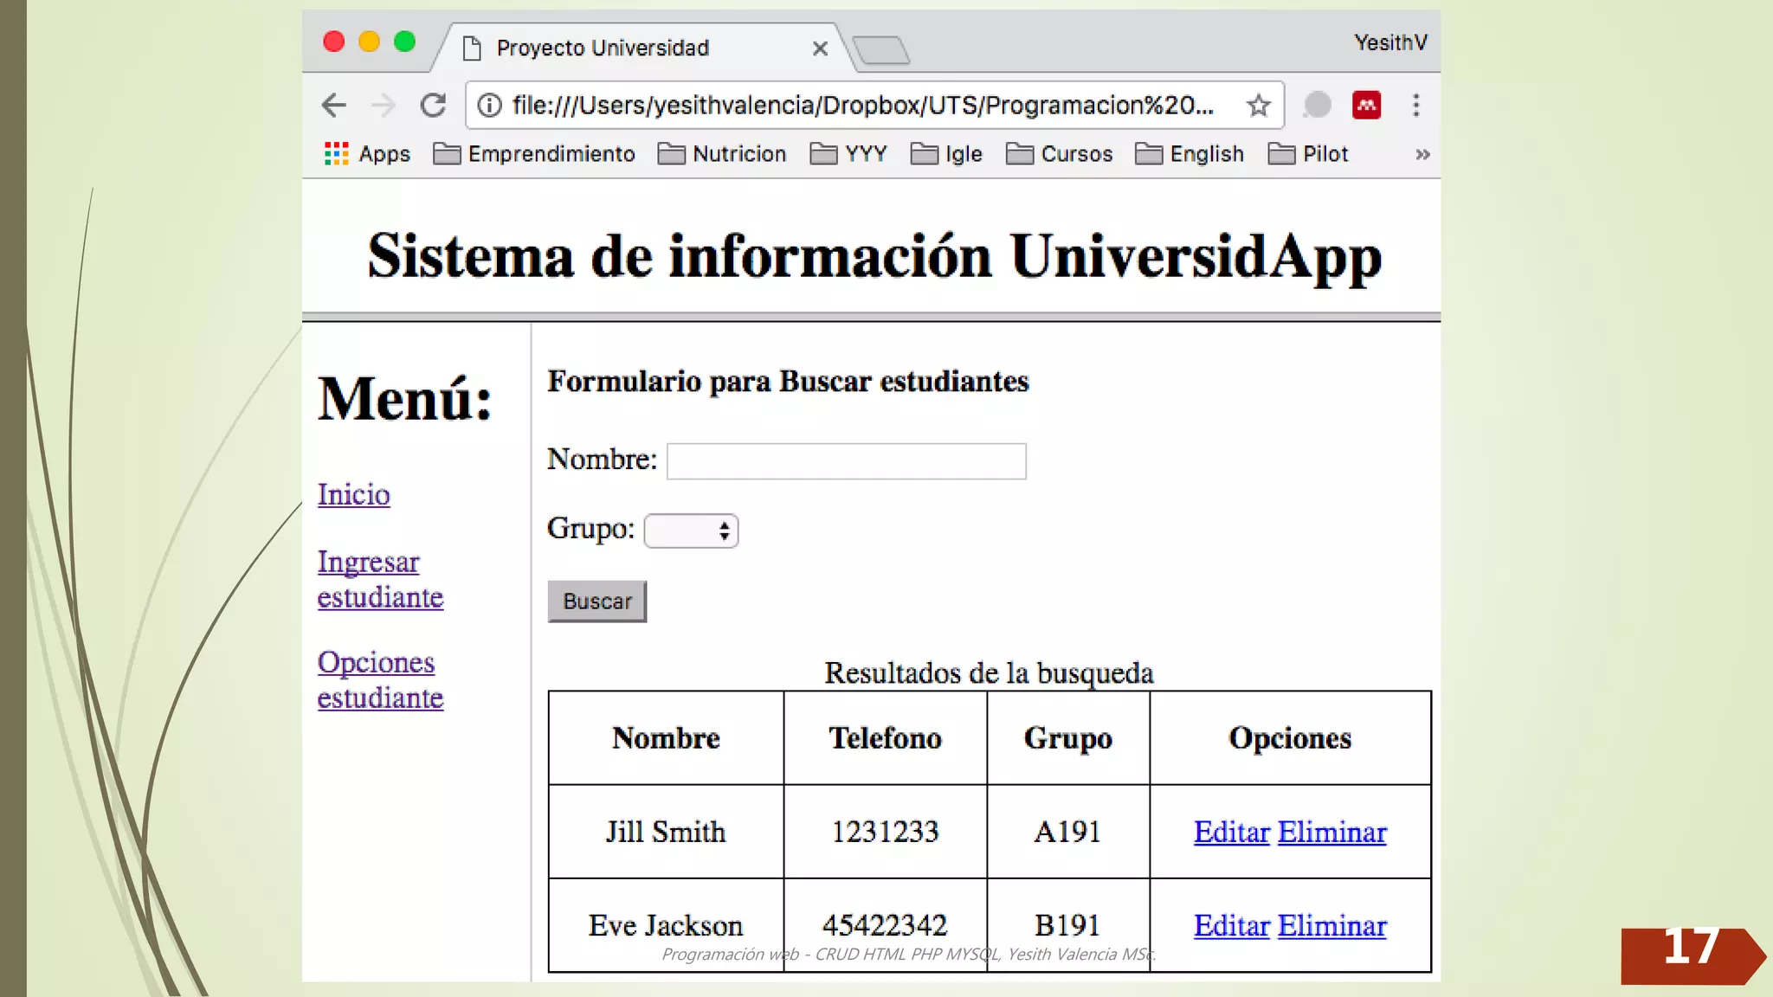
Task: Click the site info icon in address bar
Action: click(490, 106)
